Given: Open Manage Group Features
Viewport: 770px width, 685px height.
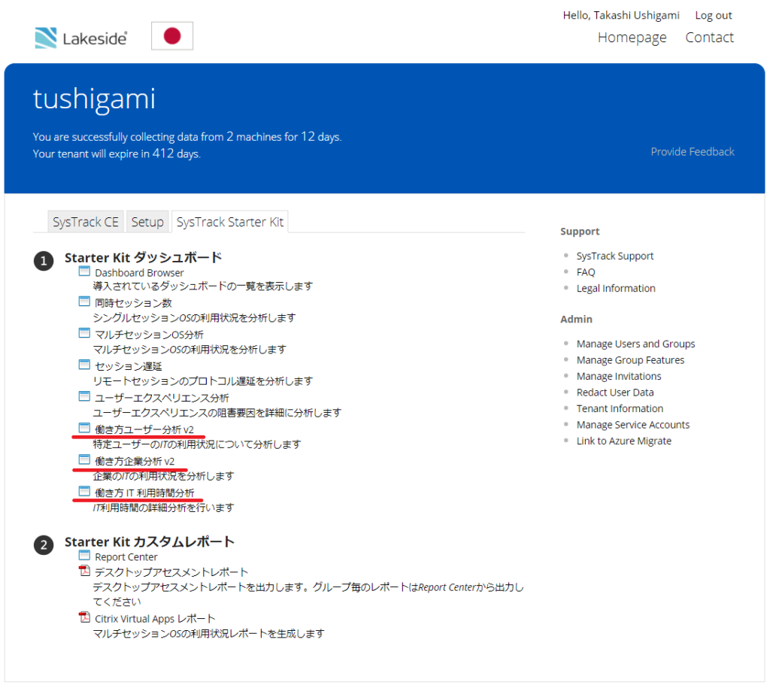Looking at the screenshot, I should [x=630, y=360].
